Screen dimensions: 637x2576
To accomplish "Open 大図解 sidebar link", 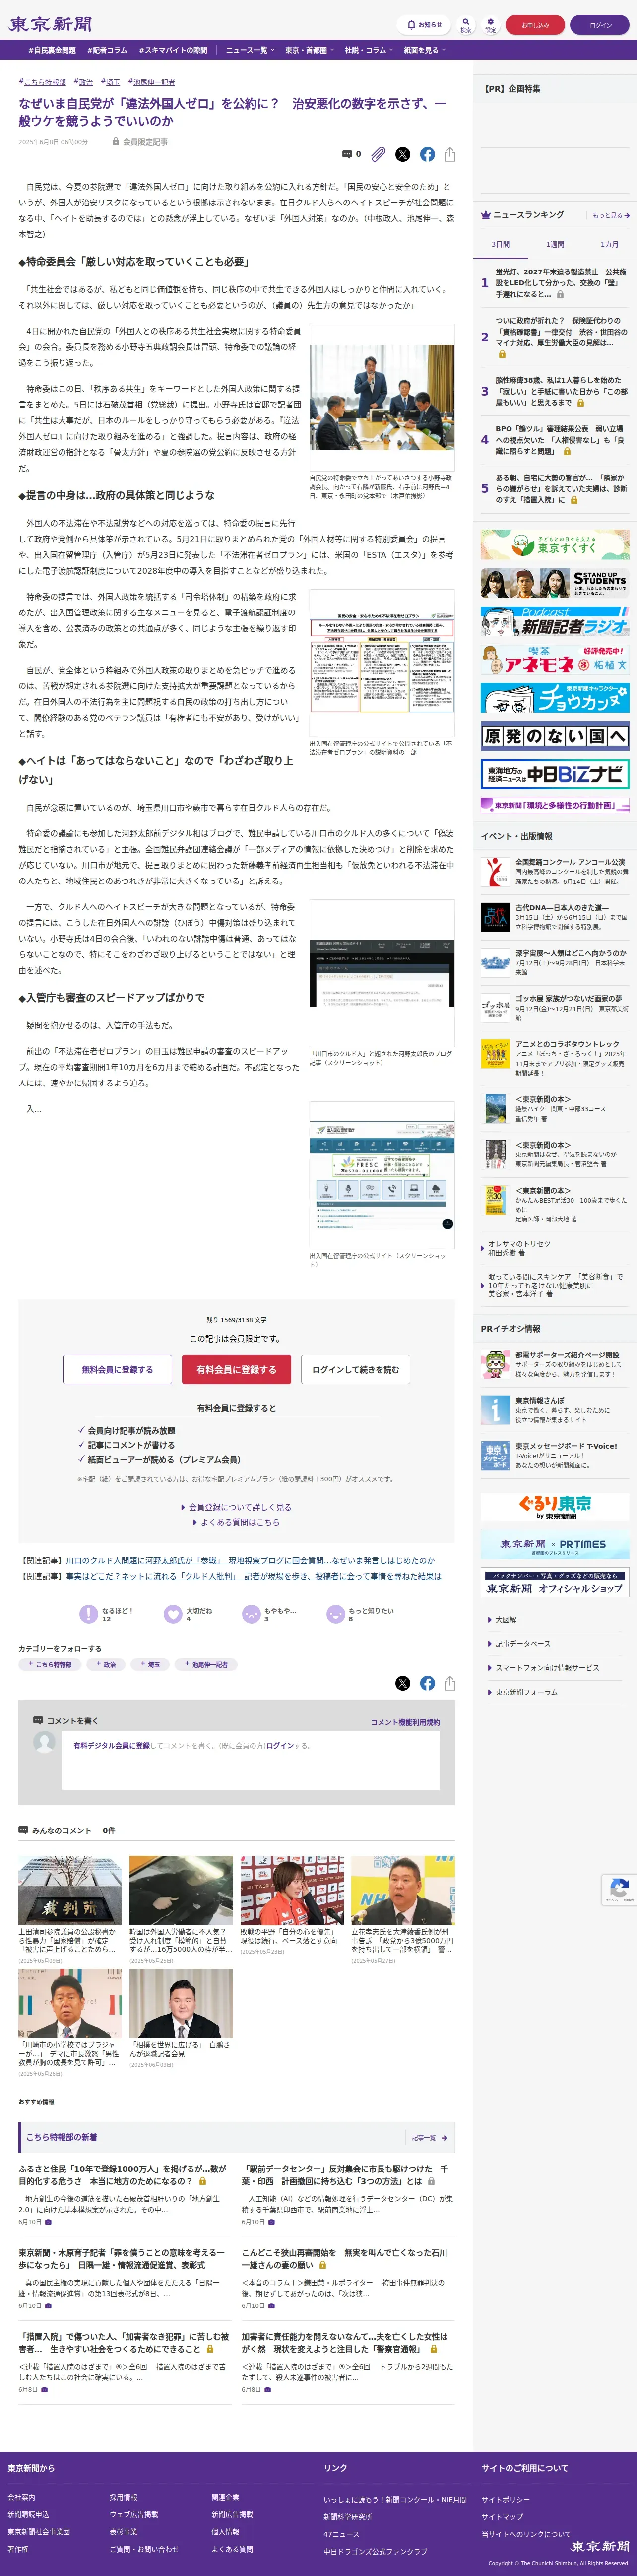I will coord(506,1619).
